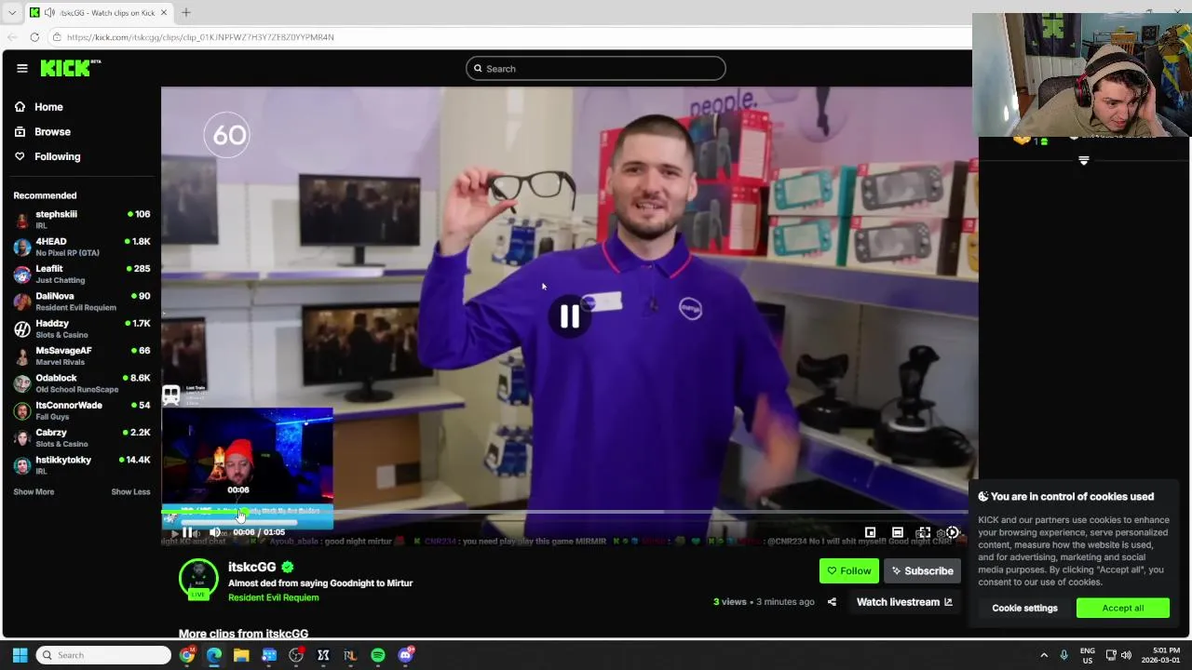Expand recommended channels with Show More

(x=34, y=491)
